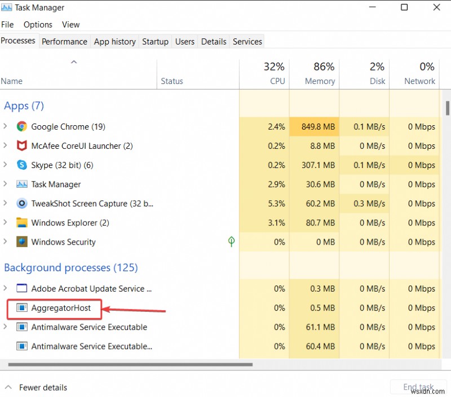Open the Options menu
451x397 pixels.
38,25
